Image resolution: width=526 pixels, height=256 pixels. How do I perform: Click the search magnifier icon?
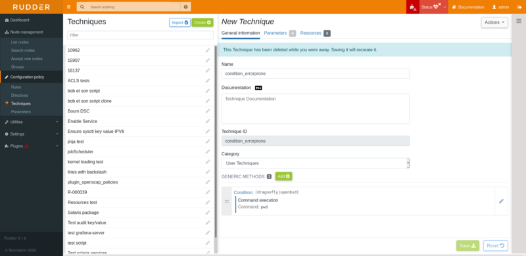82,7
